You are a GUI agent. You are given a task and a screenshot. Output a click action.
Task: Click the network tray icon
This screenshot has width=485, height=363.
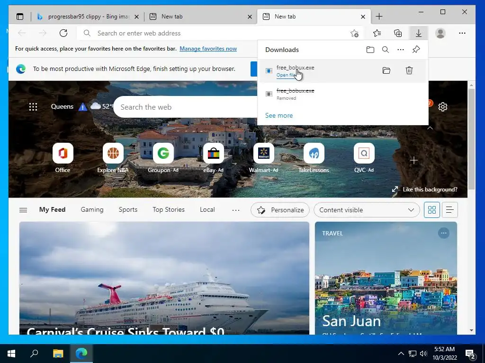coord(413,354)
